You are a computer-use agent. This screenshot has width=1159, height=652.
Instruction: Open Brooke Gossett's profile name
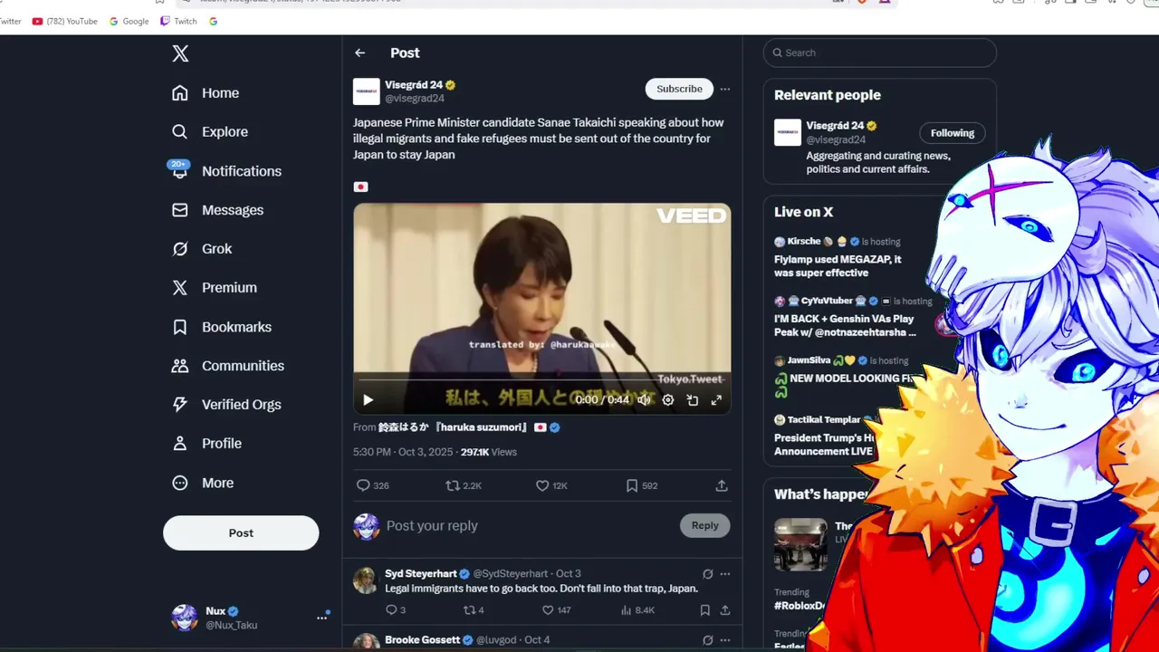[x=423, y=640]
